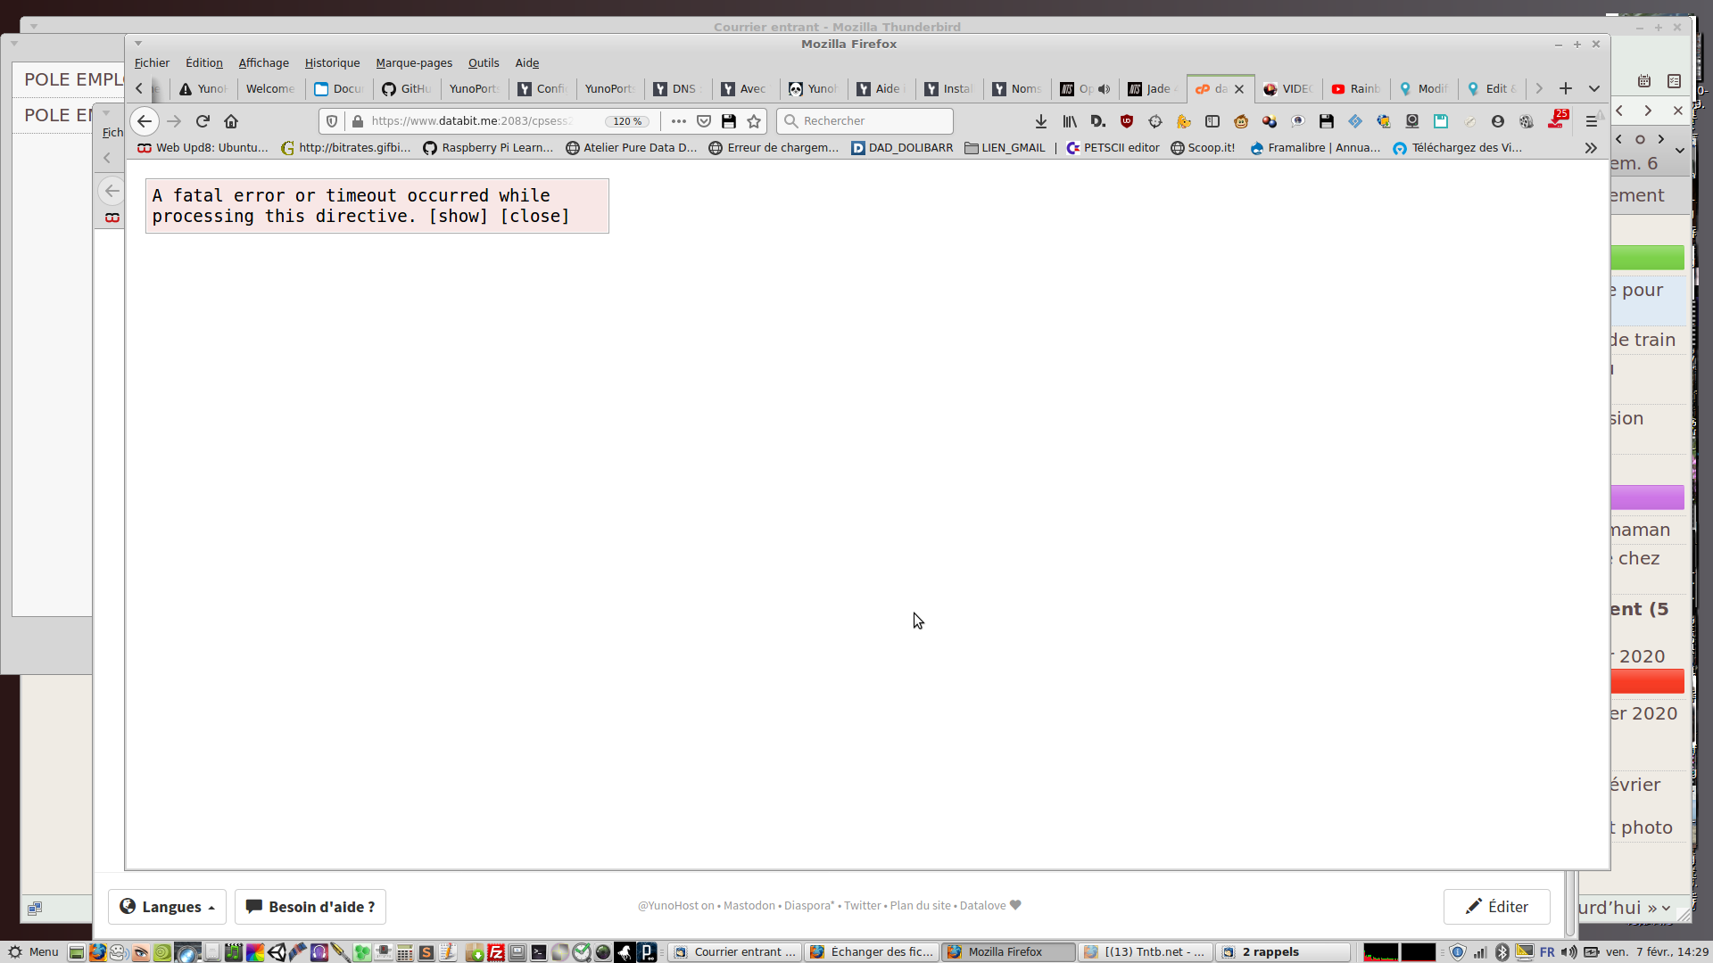Image resolution: width=1713 pixels, height=963 pixels.
Task: Switch to the GitHub tab
Action: point(407,89)
